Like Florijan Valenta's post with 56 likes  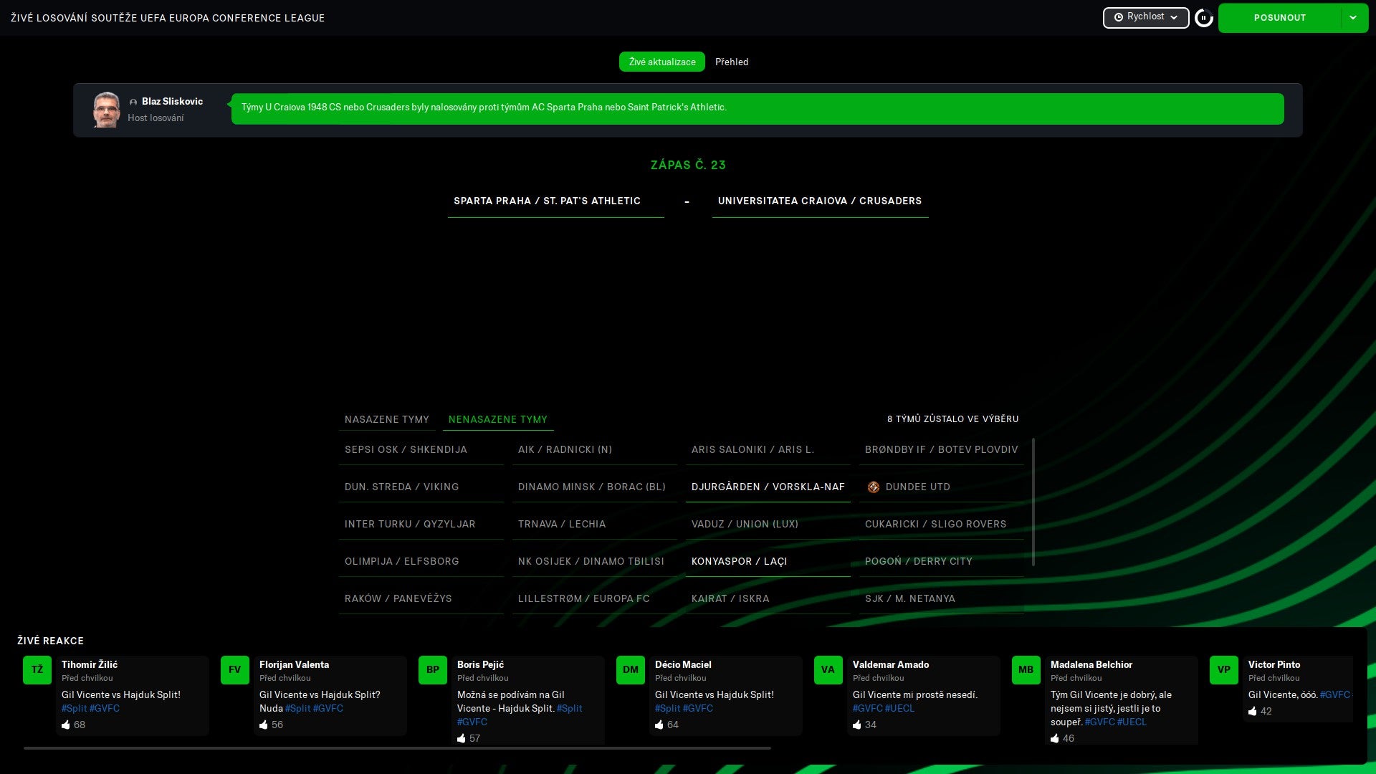[x=264, y=725]
